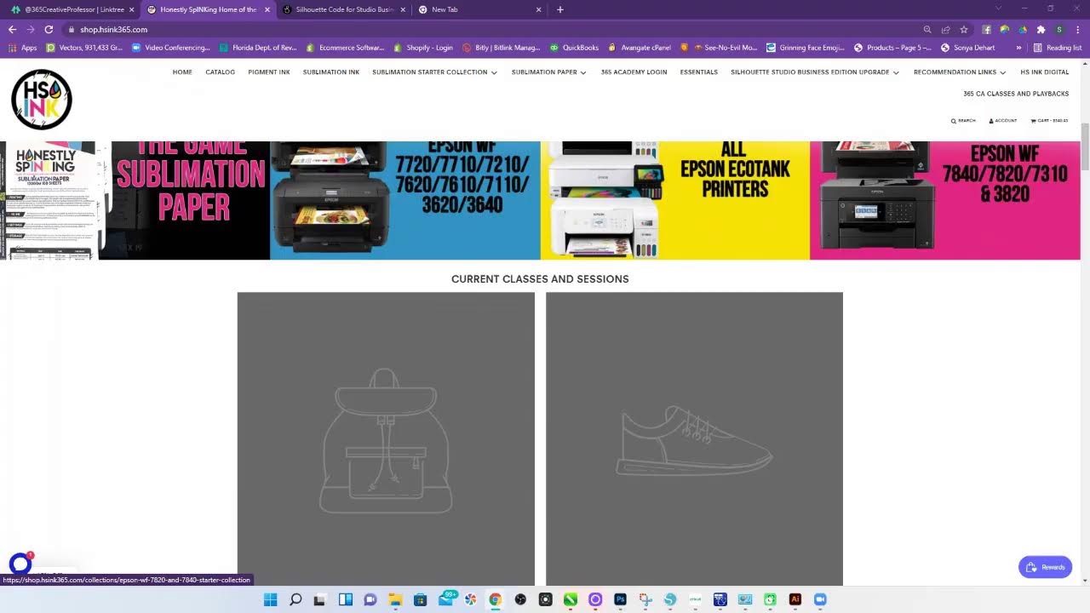The width and height of the screenshot is (1090, 613).
Task: Open the backpack placeholder class card
Action: point(386,438)
